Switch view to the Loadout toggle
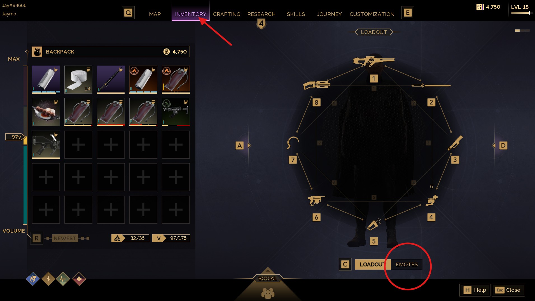Screen dimensions: 535x301 [373, 264]
